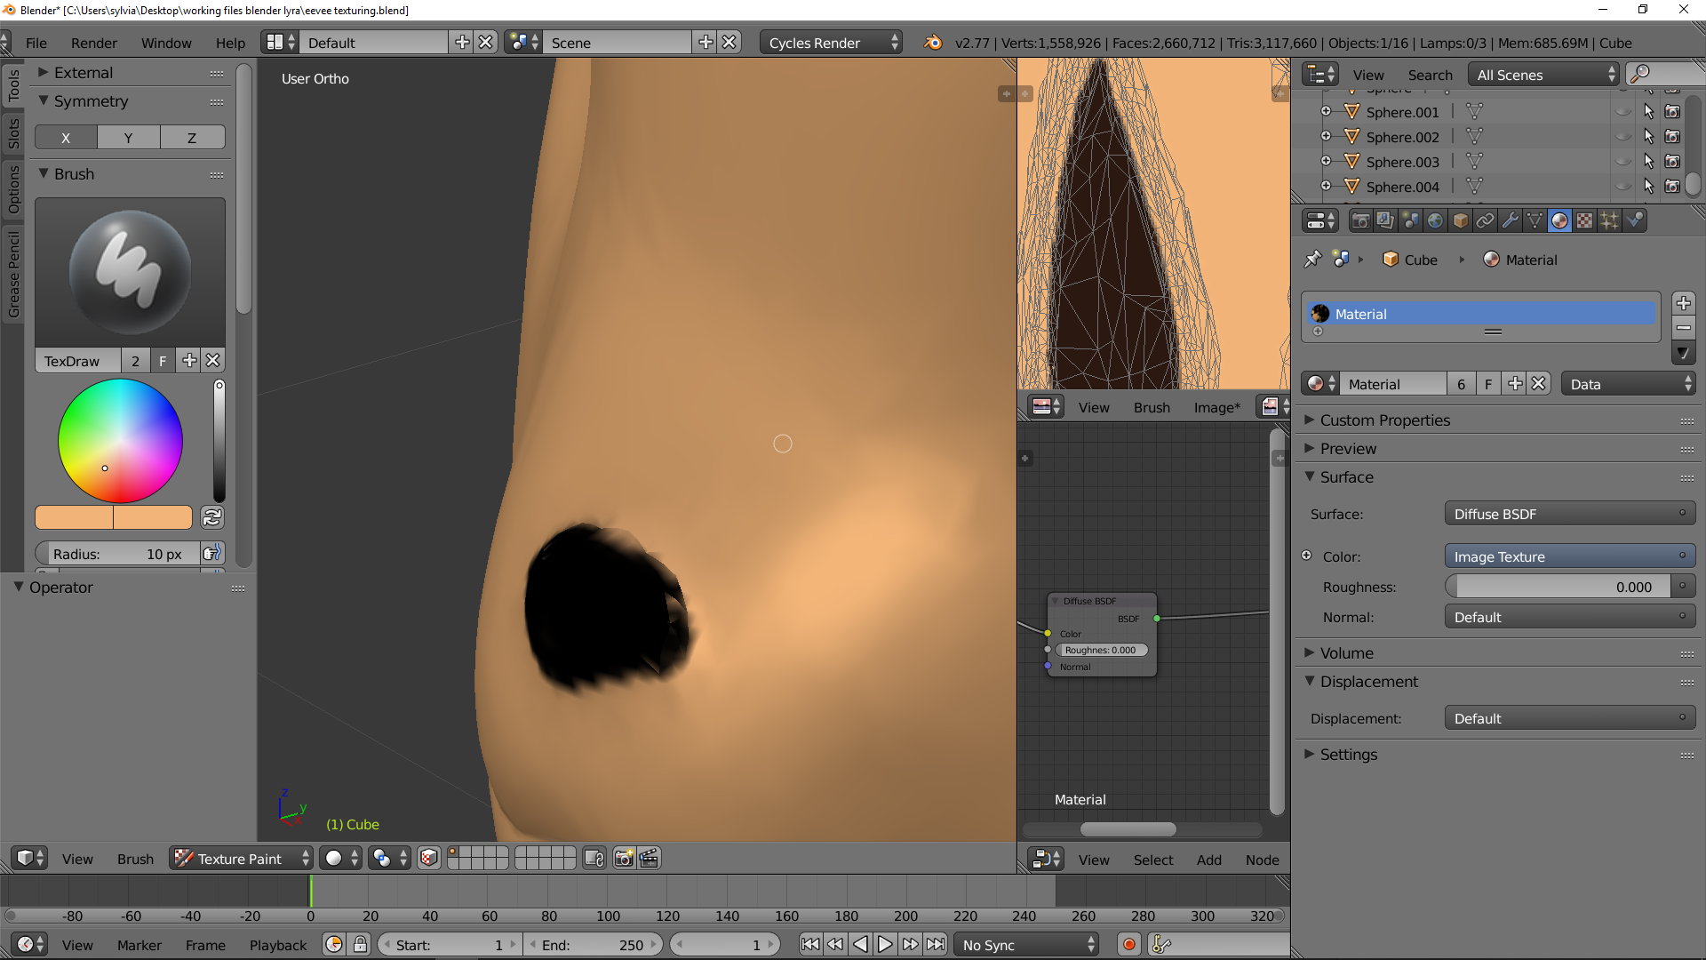Click the brush foreground color swatch

pyautogui.click(x=74, y=517)
